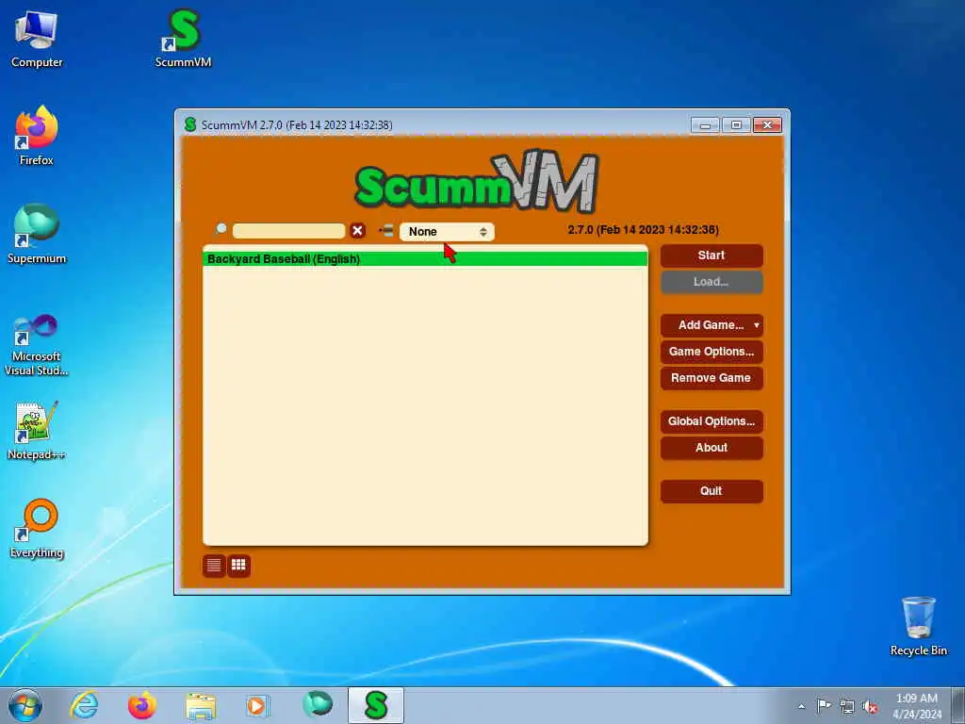Expand the Add Game dropdown arrow
Viewport: 965px width, 724px height.
[757, 325]
